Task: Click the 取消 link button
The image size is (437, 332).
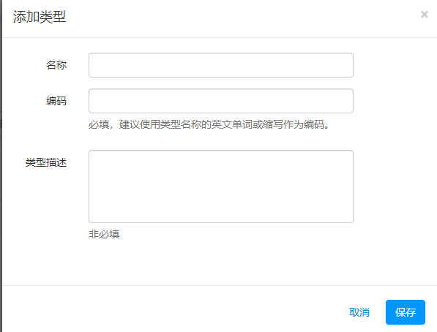Action: coord(359,312)
